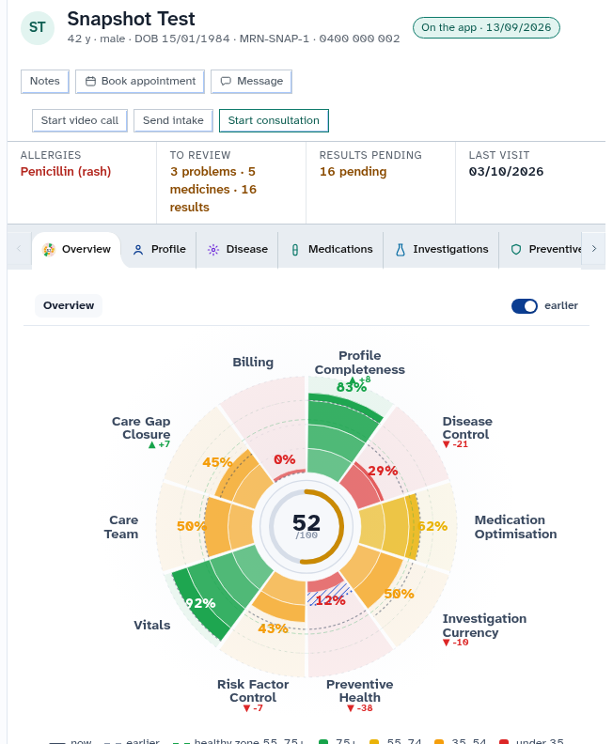The width and height of the screenshot is (613, 744).
Task: Click the Start consultation button
Action: click(x=274, y=120)
